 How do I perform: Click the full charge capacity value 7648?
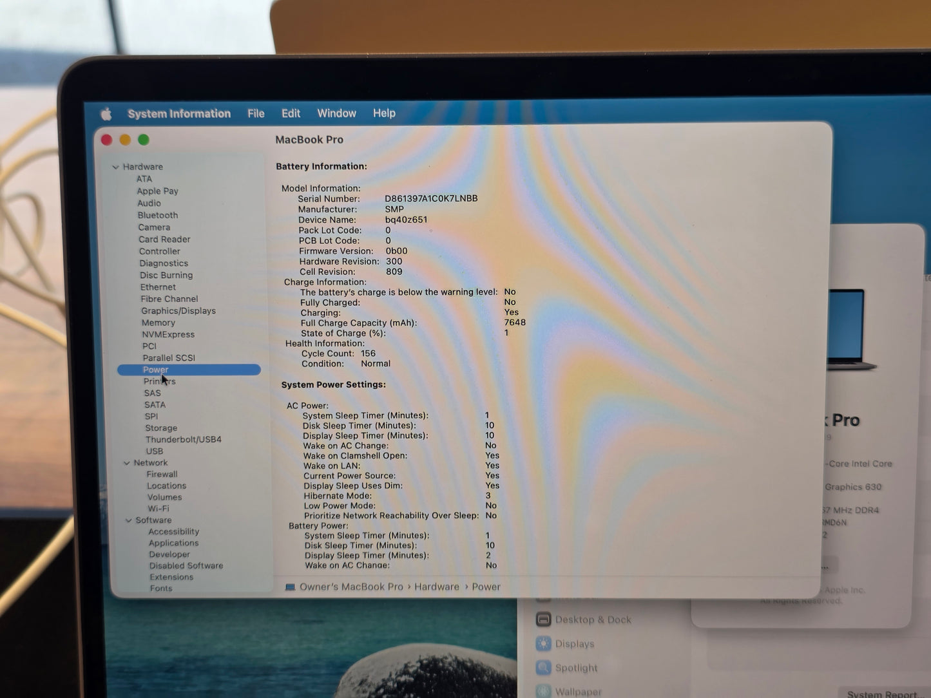[x=515, y=323]
